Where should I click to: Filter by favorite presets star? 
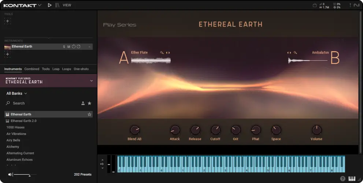(89, 104)
